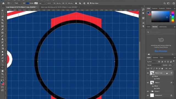The width and height of the screenshot is (176, 99).
Task: Open the layer filter Kind dropdown
Action: [152, 62]
